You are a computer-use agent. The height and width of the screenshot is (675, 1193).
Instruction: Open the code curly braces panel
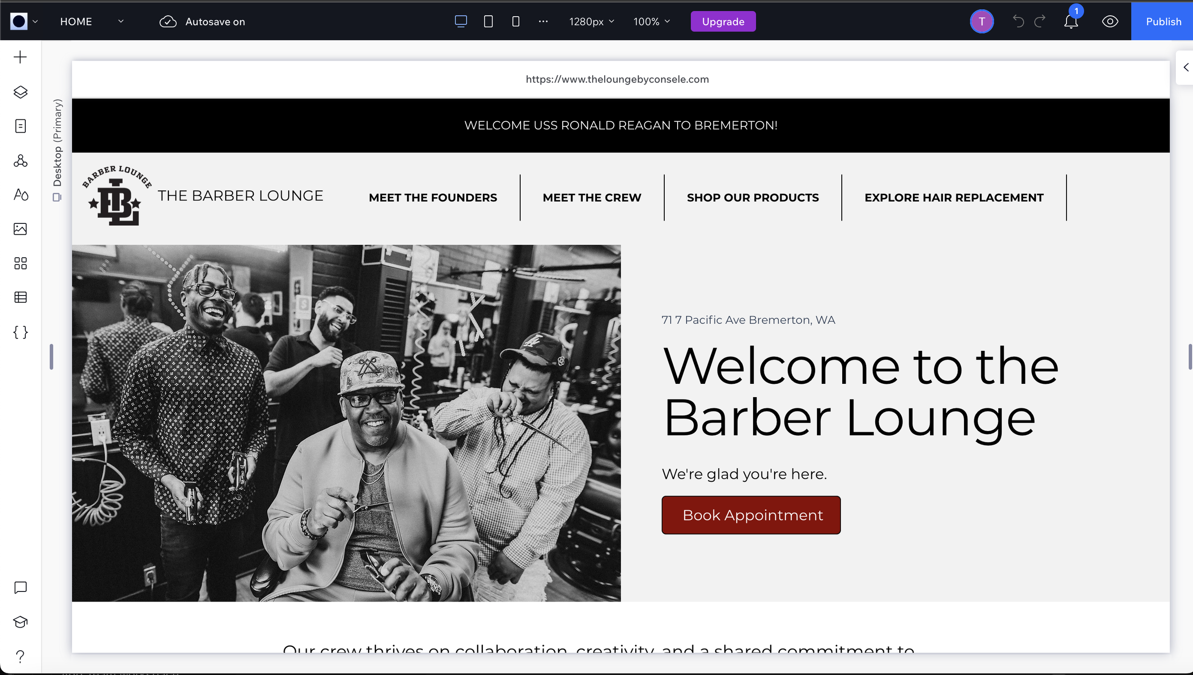click(x=20, y=332)
